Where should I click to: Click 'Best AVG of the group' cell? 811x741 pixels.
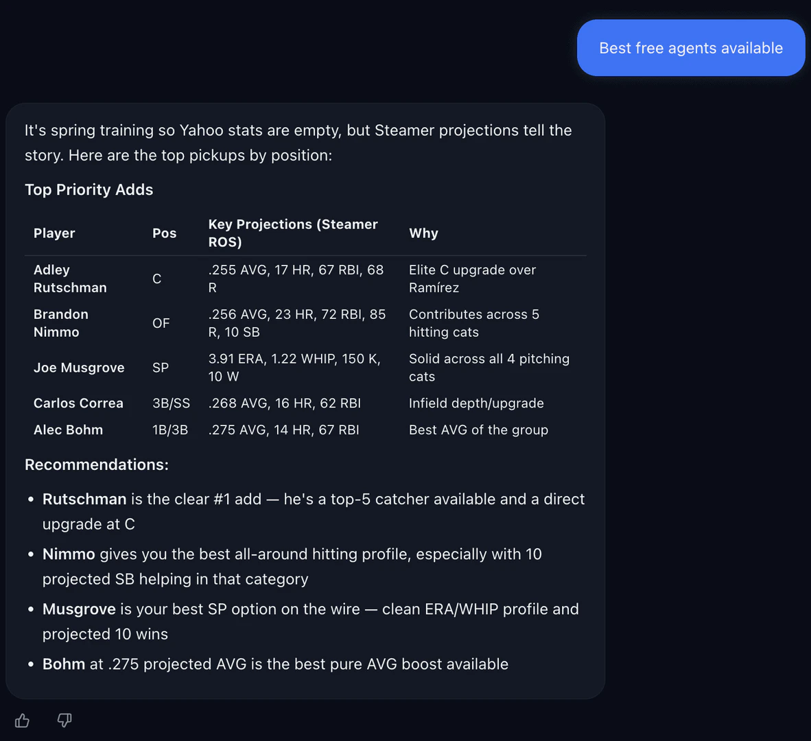478,430
